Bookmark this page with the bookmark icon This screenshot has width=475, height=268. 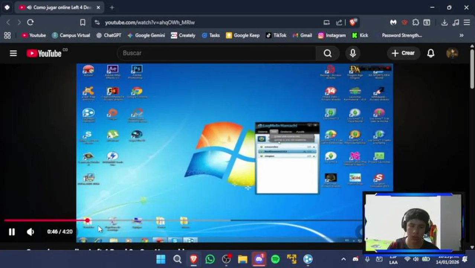point(83,22)
